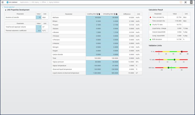Click the flame icon beside LNG Properties Development
Screen dimensions: 195x115
click(x=6, y=10)
